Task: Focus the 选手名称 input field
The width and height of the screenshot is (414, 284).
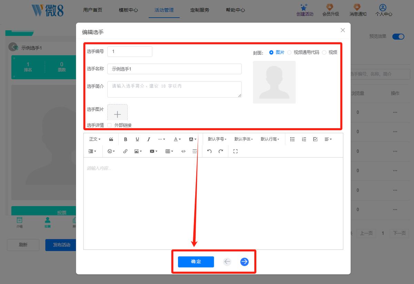Action: point(175,69)
